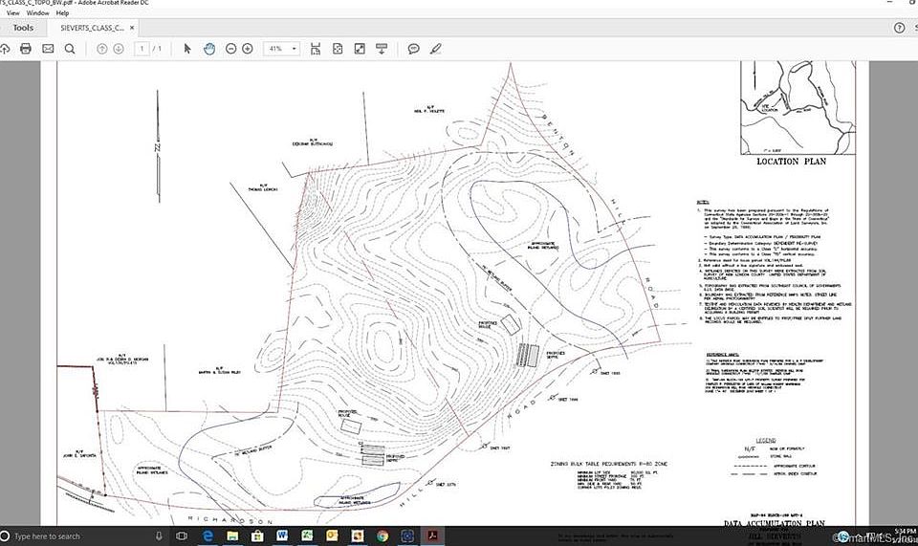Screen dimensions: 918x546
Task: Click the LOCATION PLAN inset map
Action: [x=798, y=108]
